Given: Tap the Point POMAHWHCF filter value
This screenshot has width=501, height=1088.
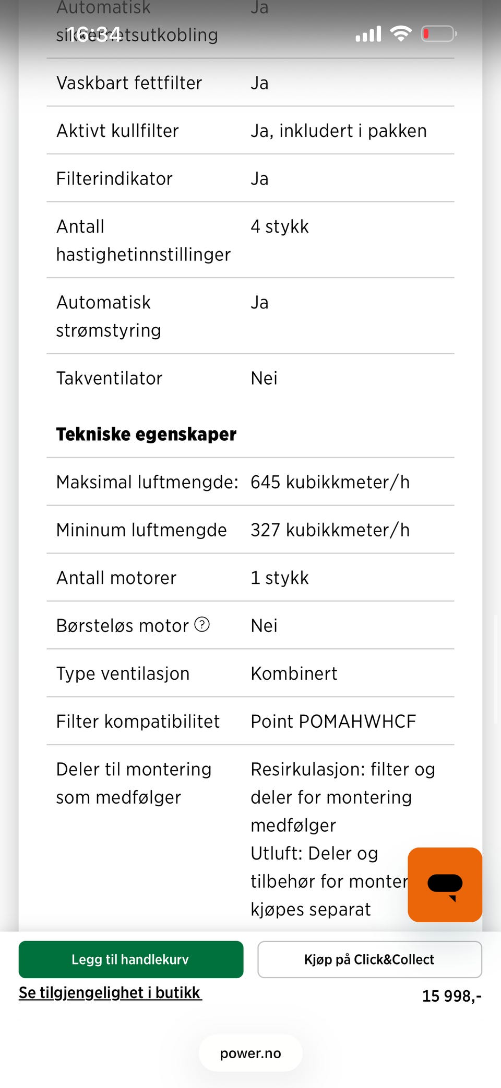Looking at the screenshot, I should click(333, 721).
